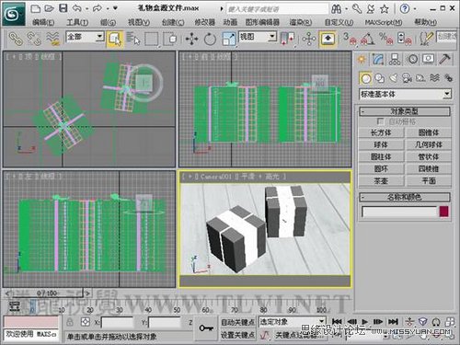The image size is (460, 345).
Task: Activate Select and Rotate tool
Action: [x=210, y=39]
